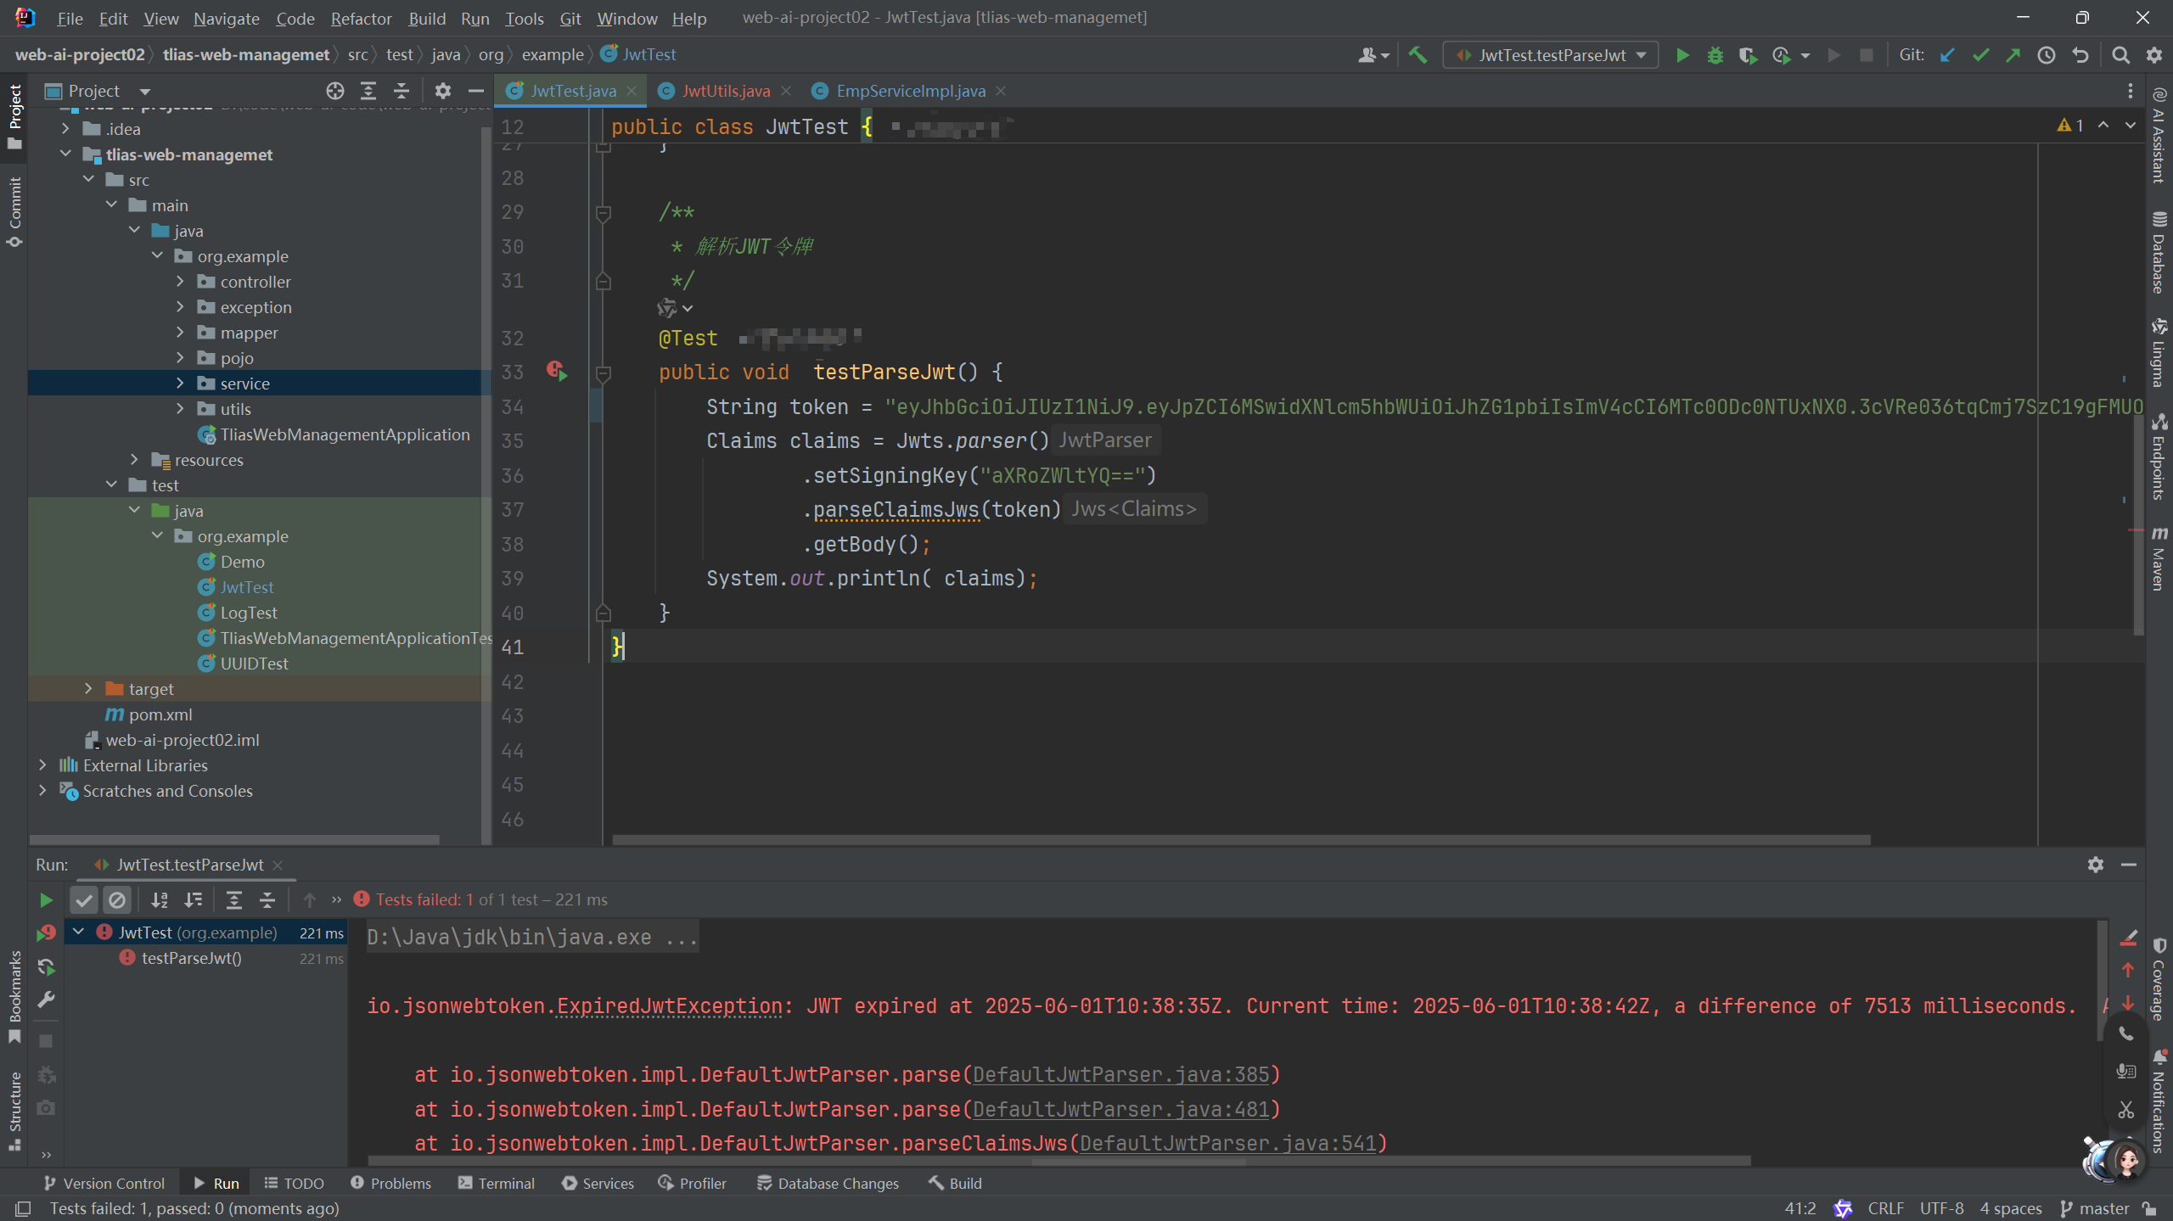Expand the controller package folder

point(180,282)
